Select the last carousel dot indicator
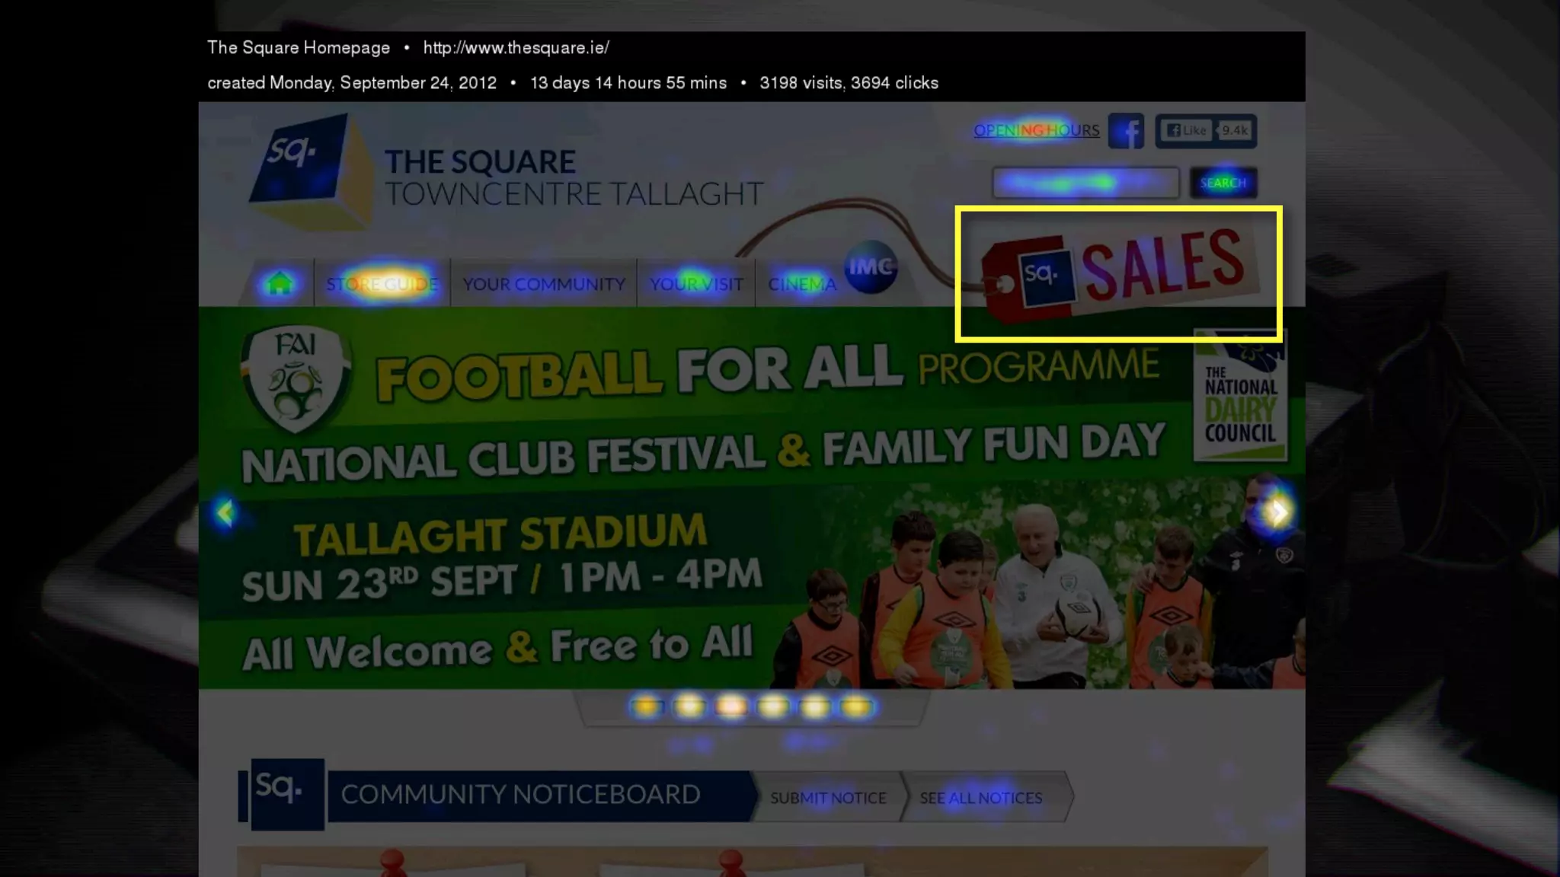The width and height of the screenshot is (1560, 877). point(856,707)
